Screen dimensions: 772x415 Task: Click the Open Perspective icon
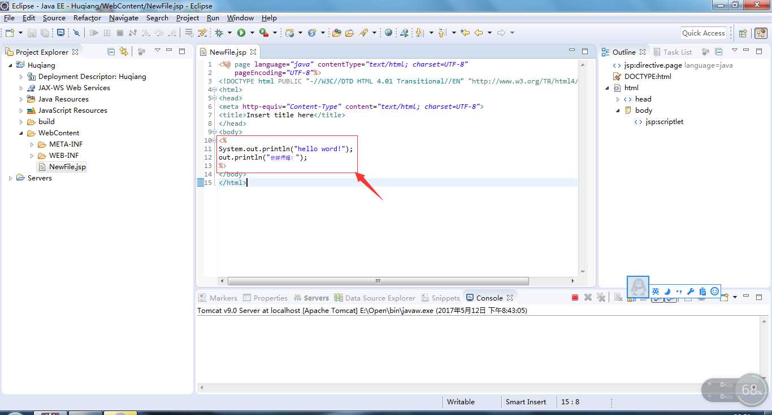coord(743,33)
